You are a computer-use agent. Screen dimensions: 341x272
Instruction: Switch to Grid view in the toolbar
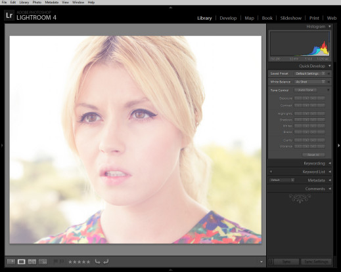coord(11,262)
